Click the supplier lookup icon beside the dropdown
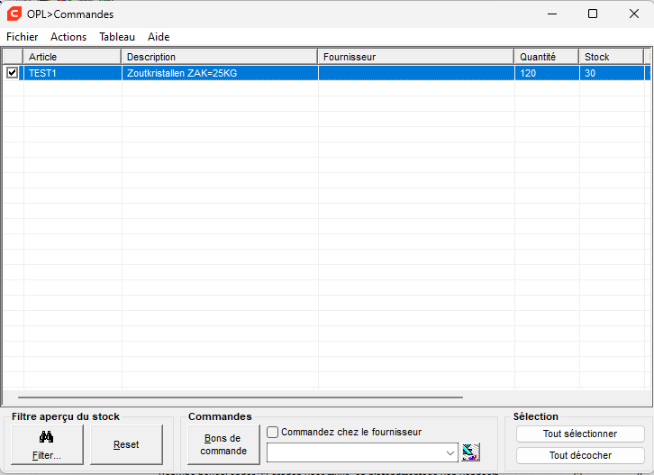 point(470,452)
